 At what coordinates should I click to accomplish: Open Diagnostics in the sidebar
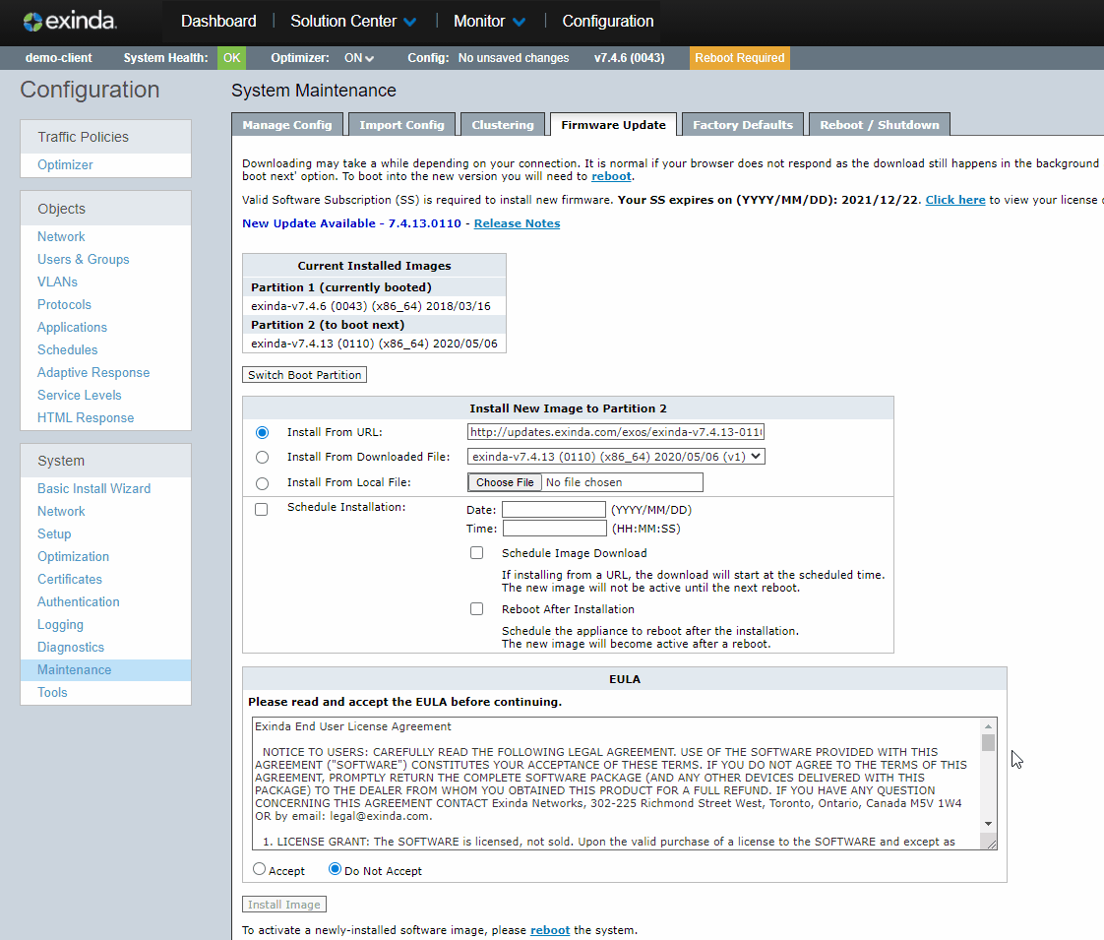click(x=71, y=647)
